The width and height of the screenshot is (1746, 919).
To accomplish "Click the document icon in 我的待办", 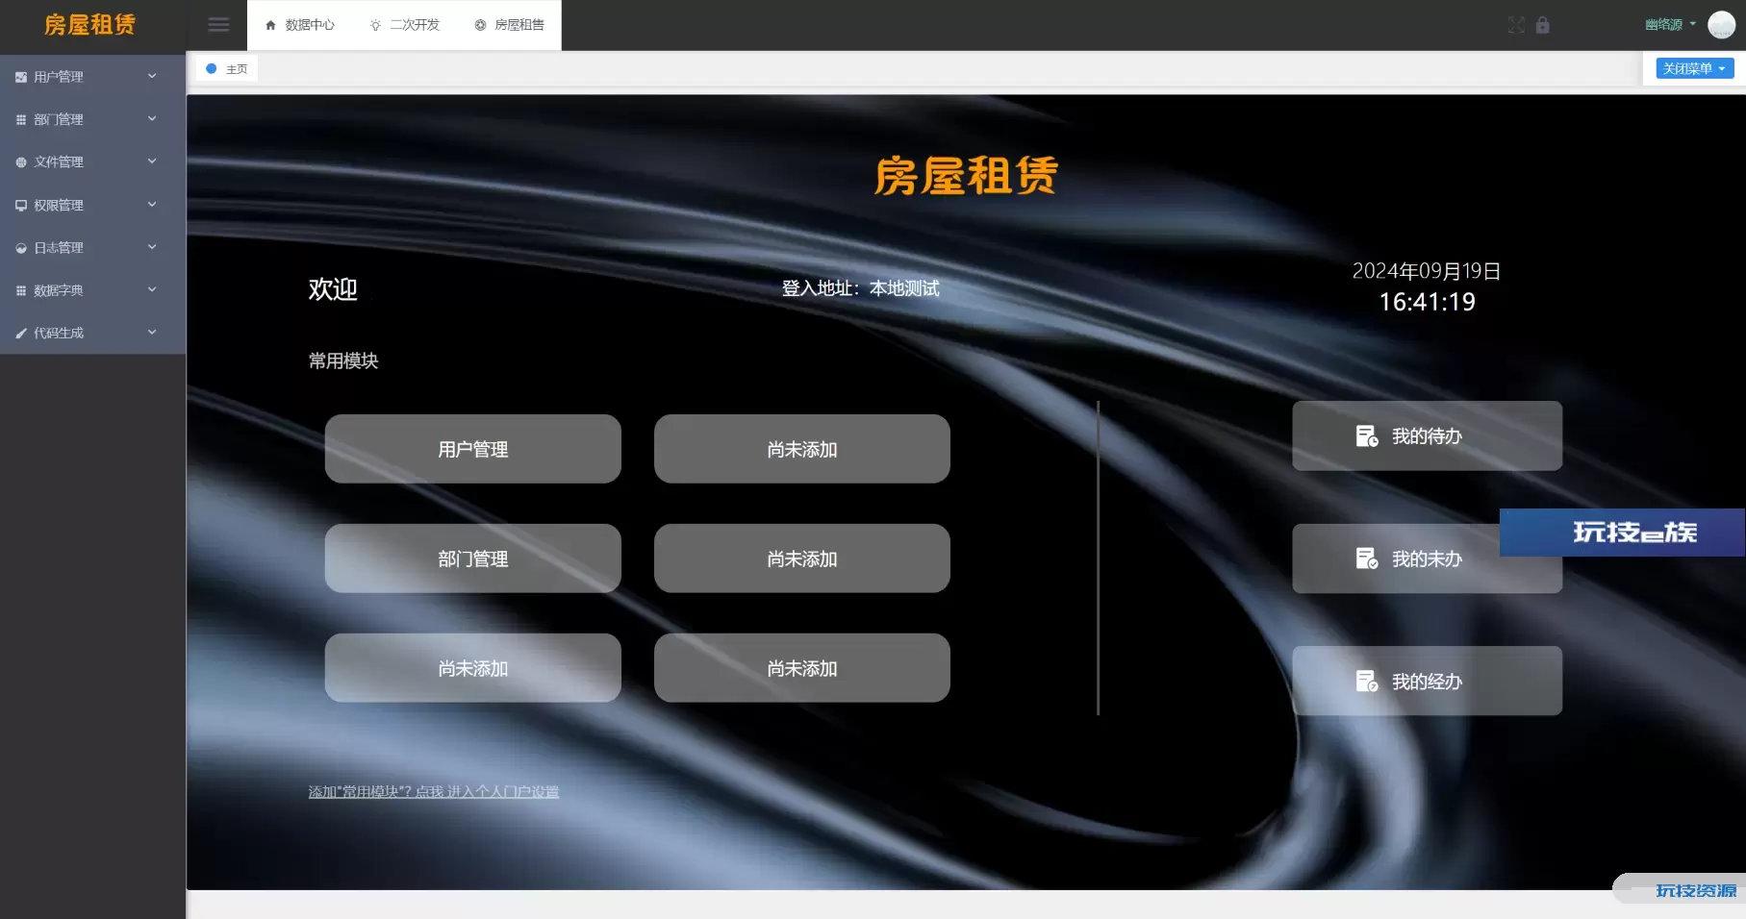I will [x=1367, y=436].
